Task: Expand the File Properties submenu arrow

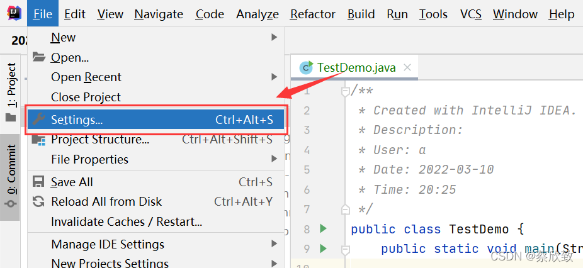Action: (275, 159)
